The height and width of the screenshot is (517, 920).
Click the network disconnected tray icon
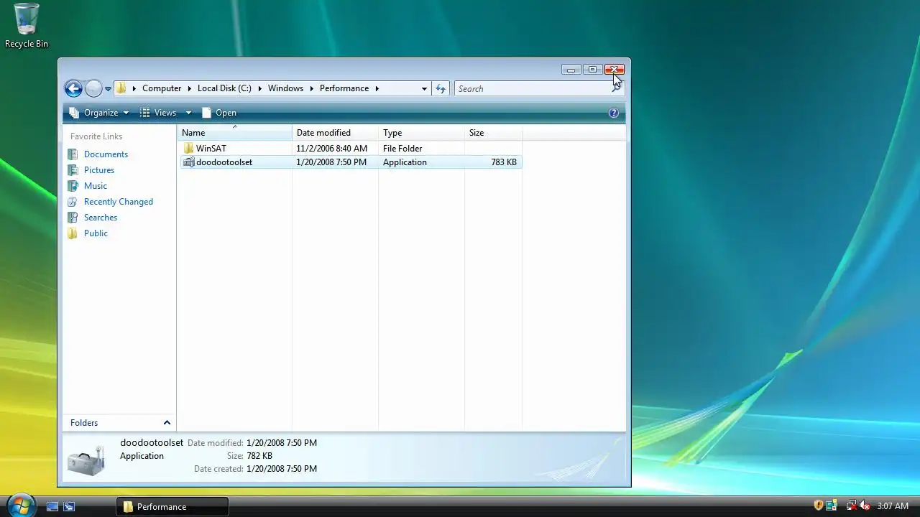[852, 506]
